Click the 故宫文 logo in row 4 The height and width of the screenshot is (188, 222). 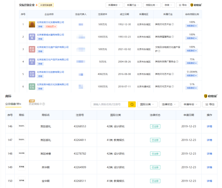pos(32,62)
